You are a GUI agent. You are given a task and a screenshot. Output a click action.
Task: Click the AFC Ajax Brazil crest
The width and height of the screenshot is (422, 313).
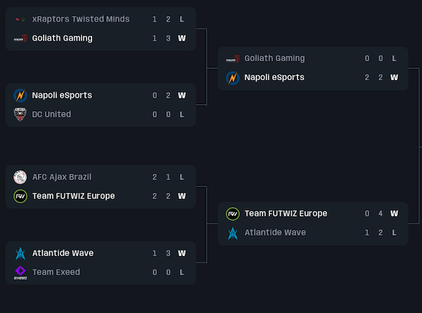coord(20,177)
